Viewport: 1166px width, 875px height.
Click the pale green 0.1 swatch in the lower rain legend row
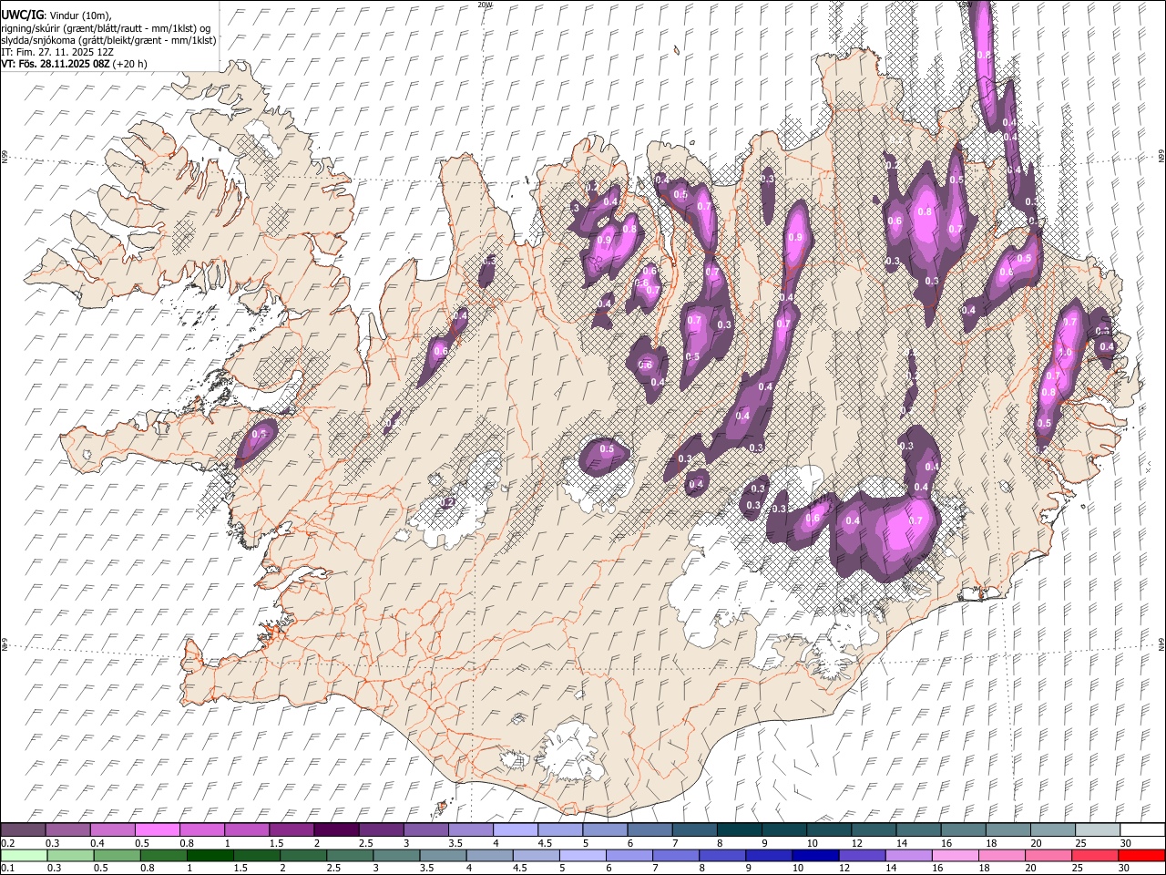[24, 855]
